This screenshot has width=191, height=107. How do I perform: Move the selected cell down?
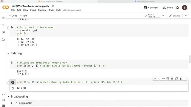[159, 78]
